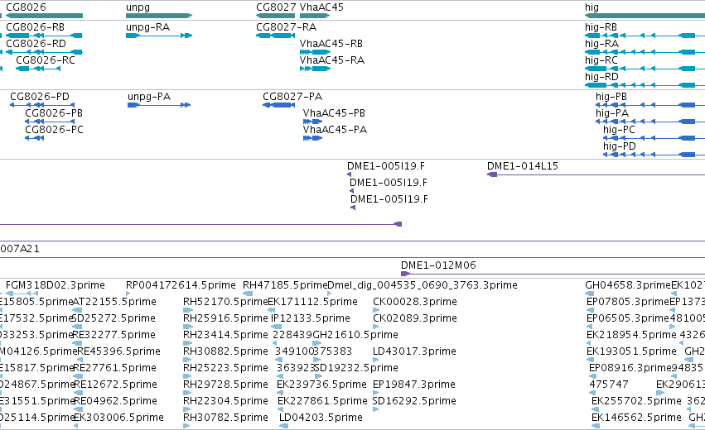Select transcript CG8026-RD

coord(44,52)
